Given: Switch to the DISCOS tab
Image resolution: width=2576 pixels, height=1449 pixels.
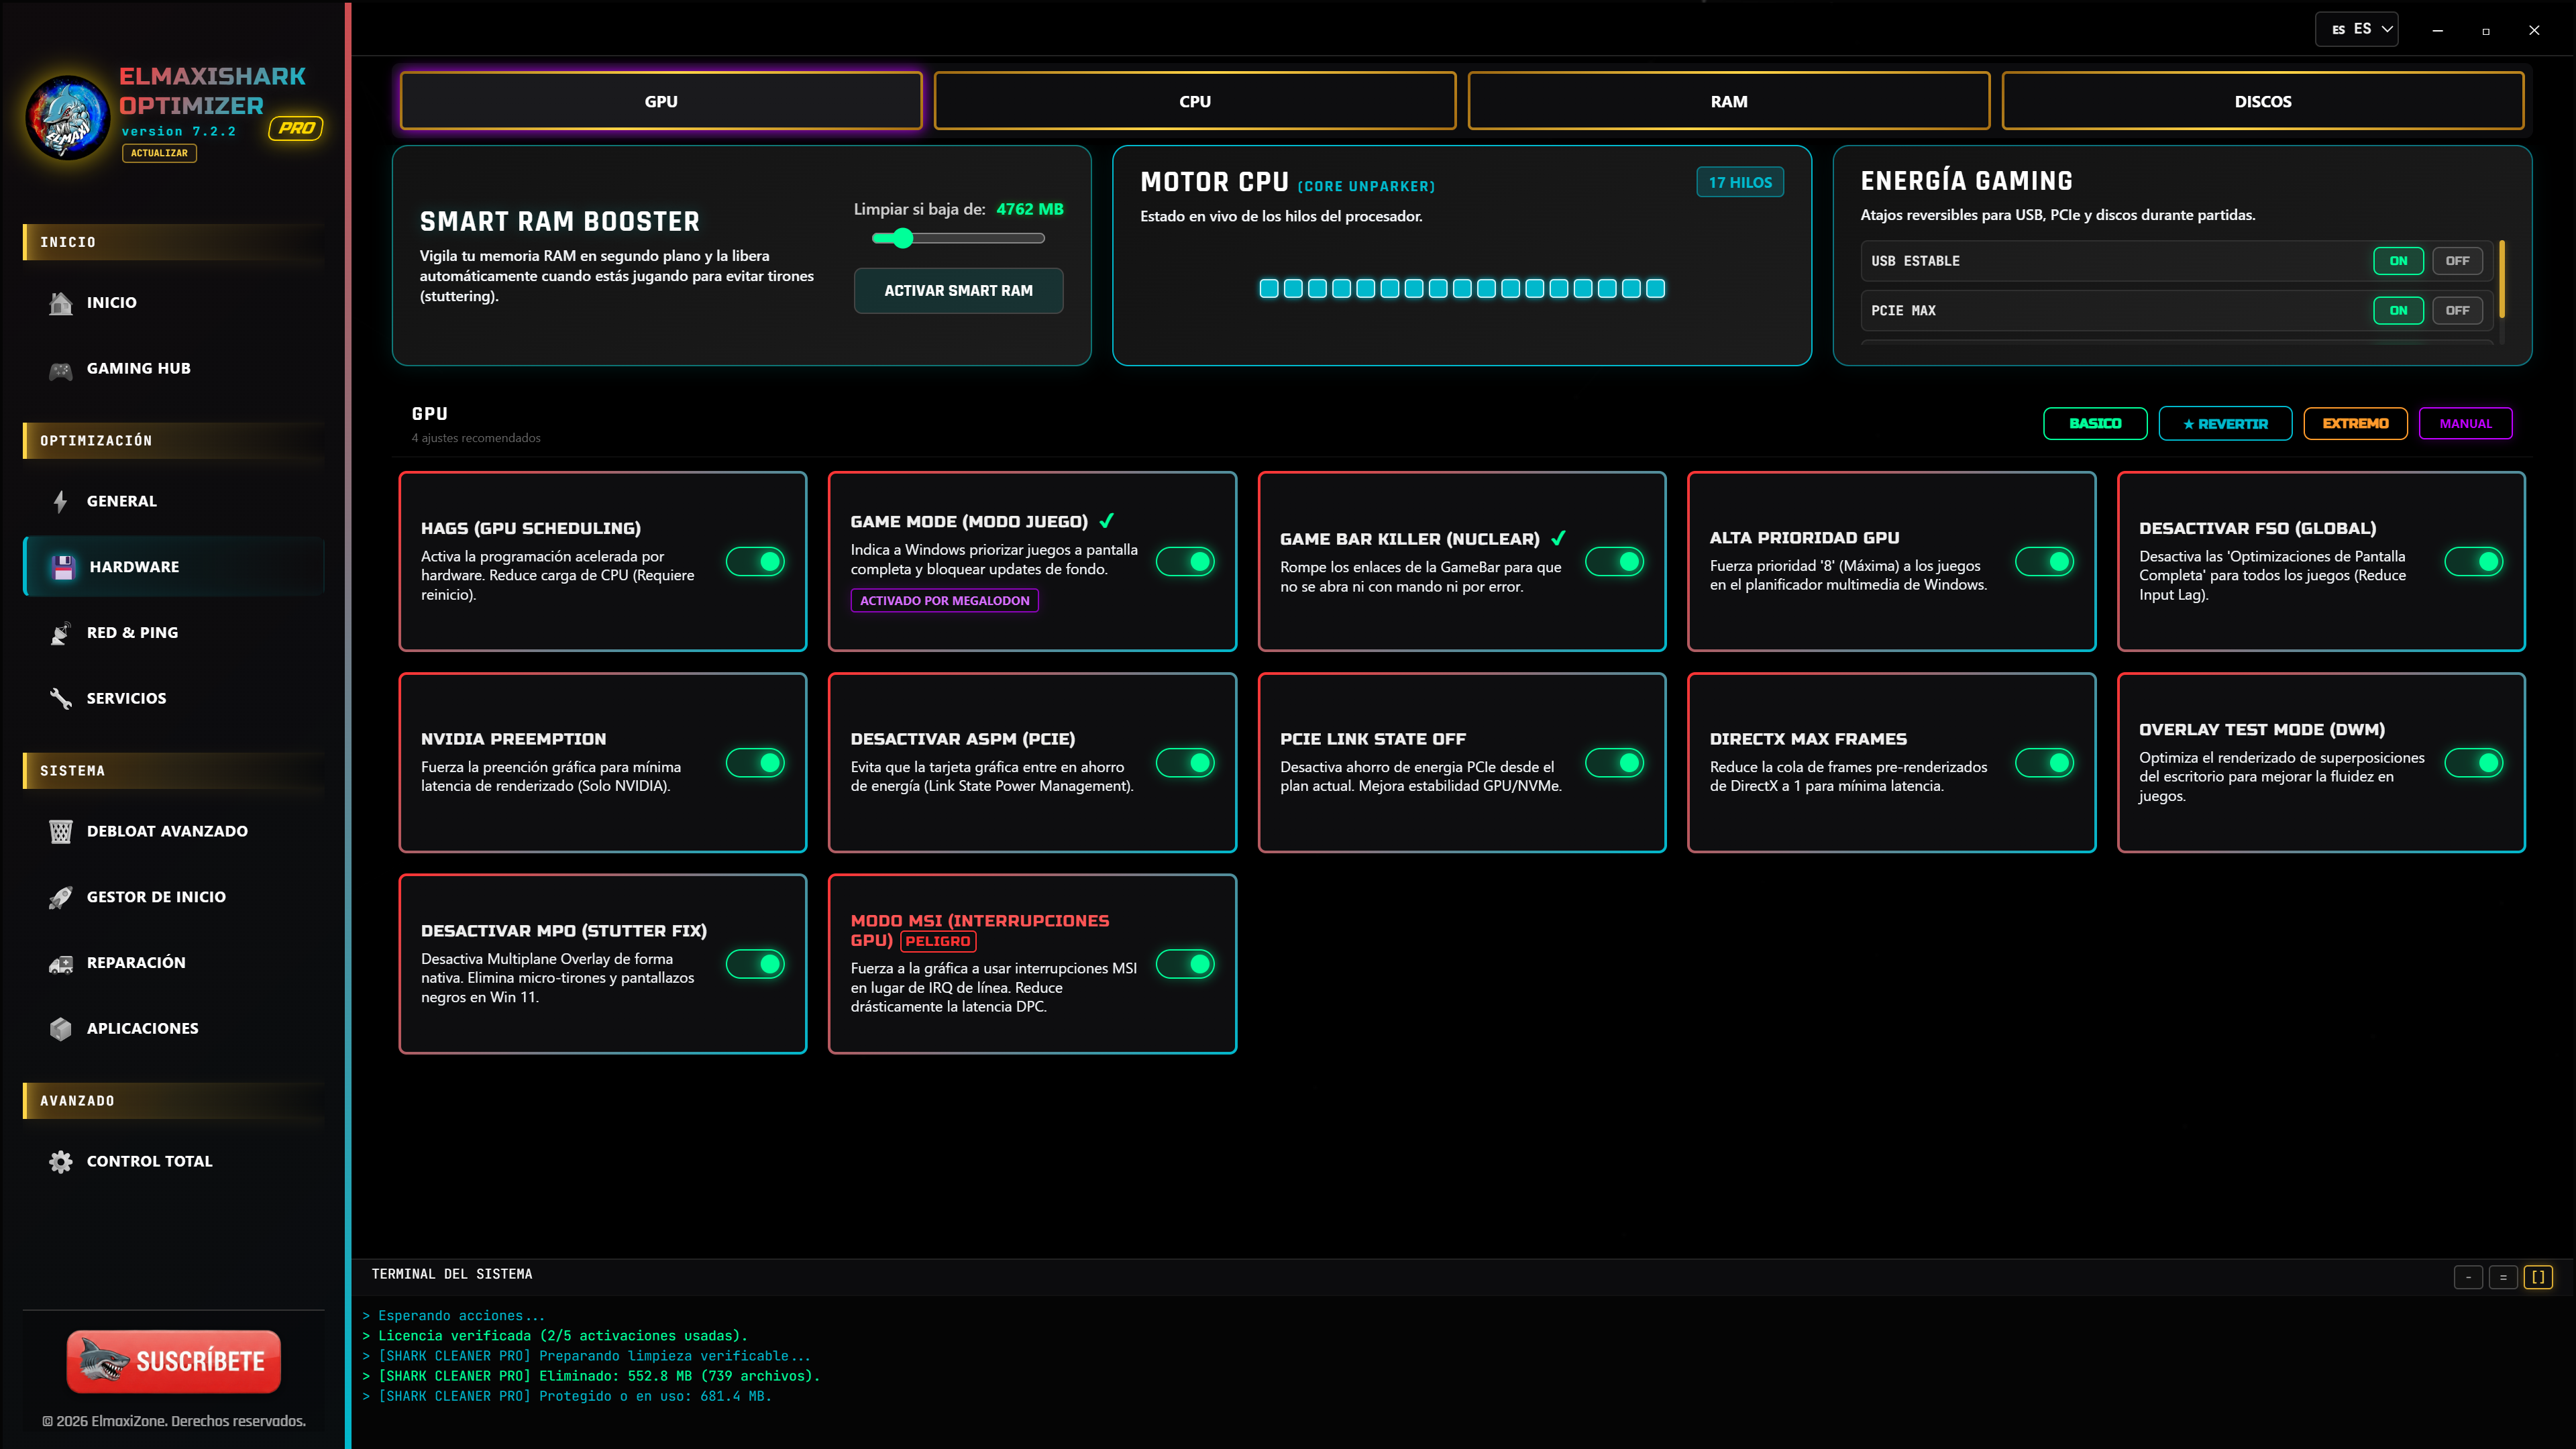Looking at the screenshot, I should [x=2263, y=101].
